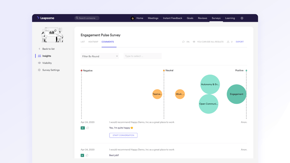Image resolution: width=290 pixels, height=163 pixels.
Task: Like the 'Best job!!' comment
Action: coord(87,155)
